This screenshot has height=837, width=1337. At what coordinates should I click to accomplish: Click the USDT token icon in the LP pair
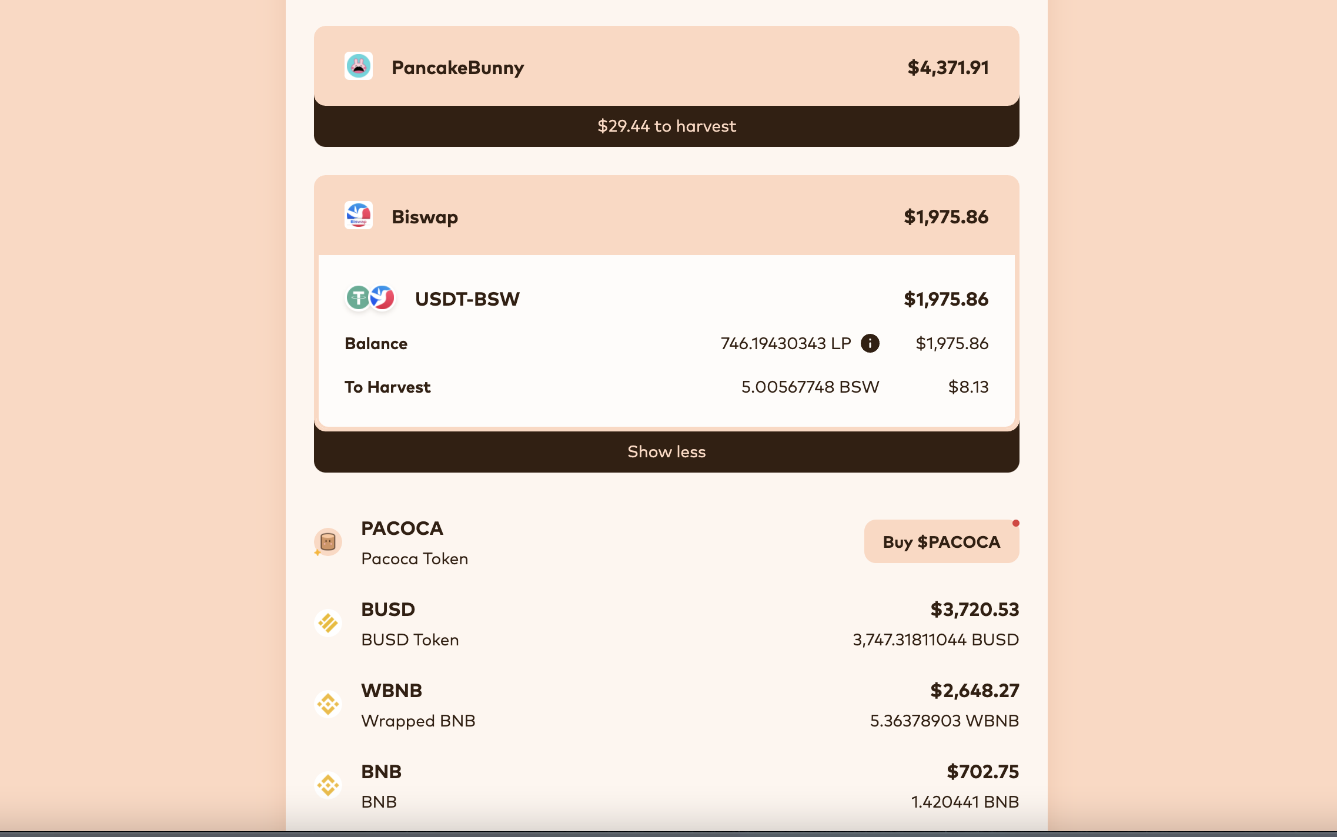pos(357,299)
